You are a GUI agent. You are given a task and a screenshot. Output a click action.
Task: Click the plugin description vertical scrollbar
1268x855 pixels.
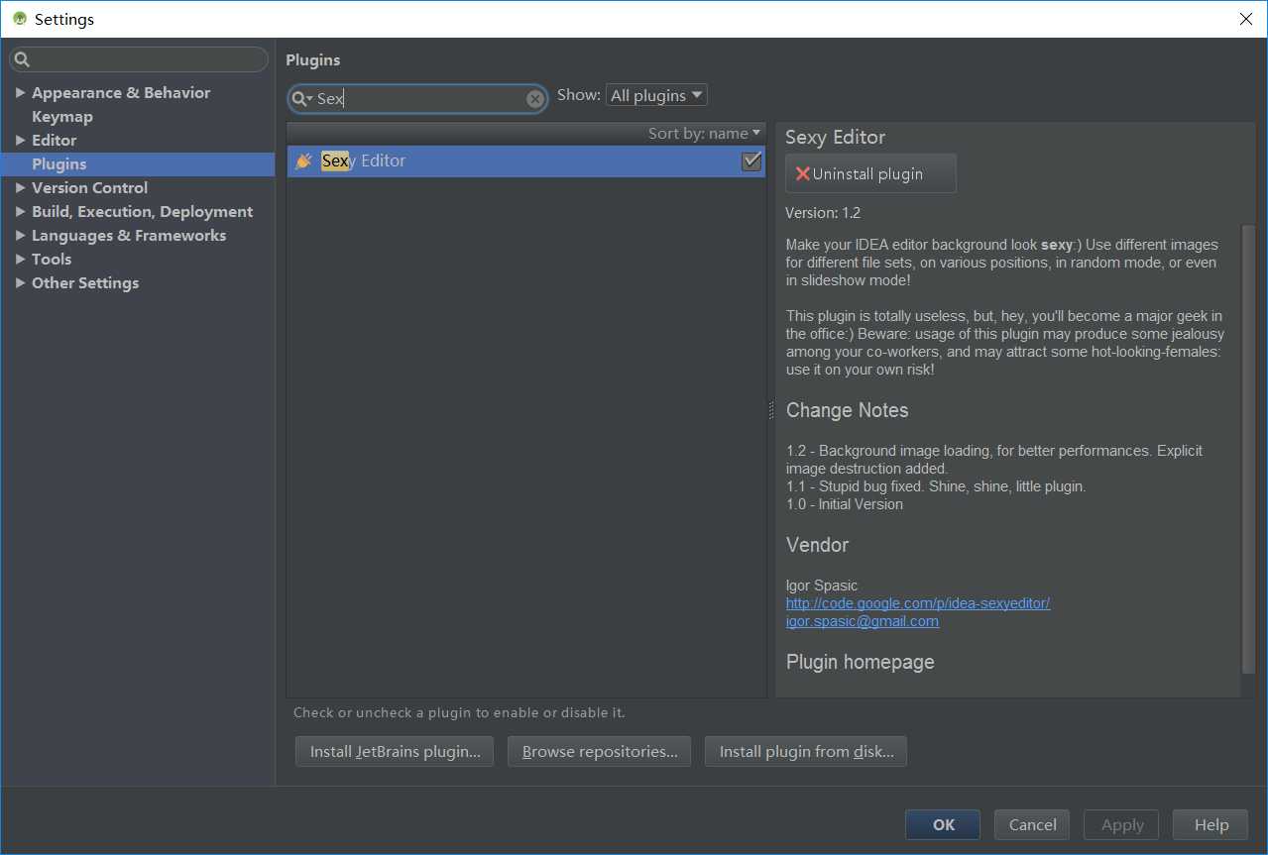pos(1248,450)
